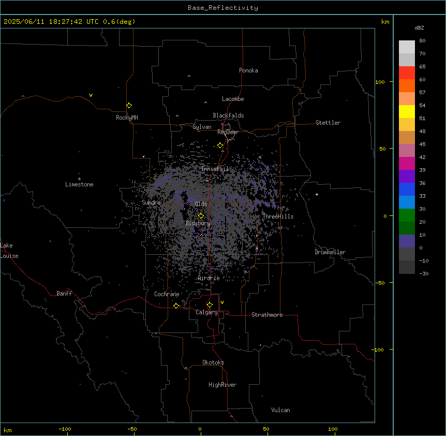Click the Didsbury city label
This screenshot has height=436, width=446.
click(198, 223)
